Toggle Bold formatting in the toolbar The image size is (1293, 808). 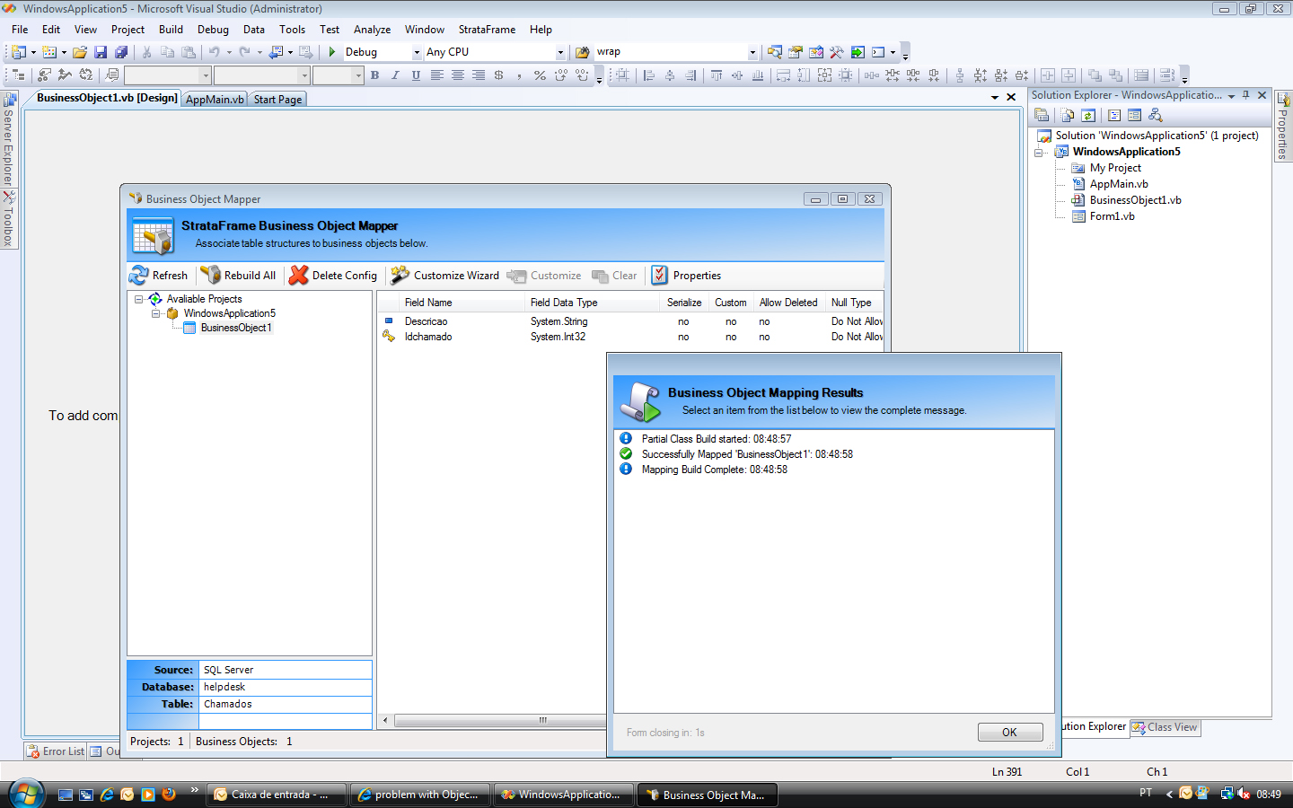(374, 75)
